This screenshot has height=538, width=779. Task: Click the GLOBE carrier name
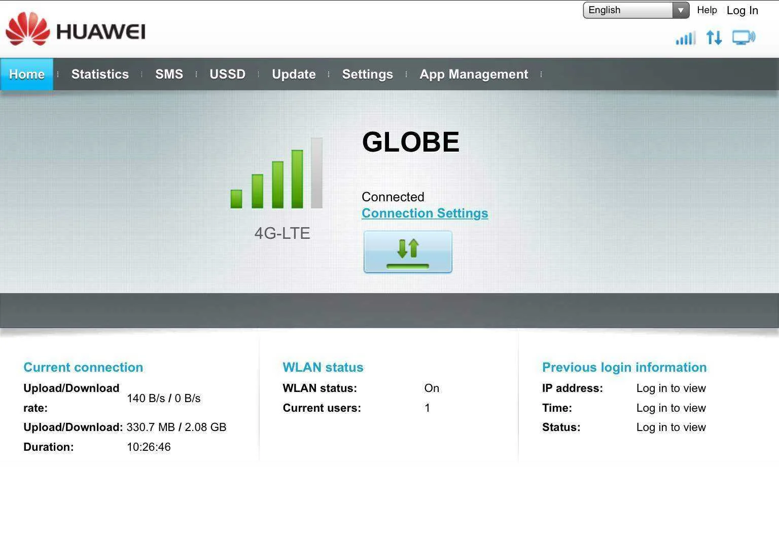pyautogui.click(x=411, y=141)
